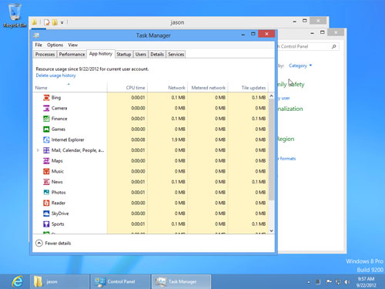Open quick access toolbar dropdown in jason window
Screen dimensions: 385x289
tap(62, 22)
